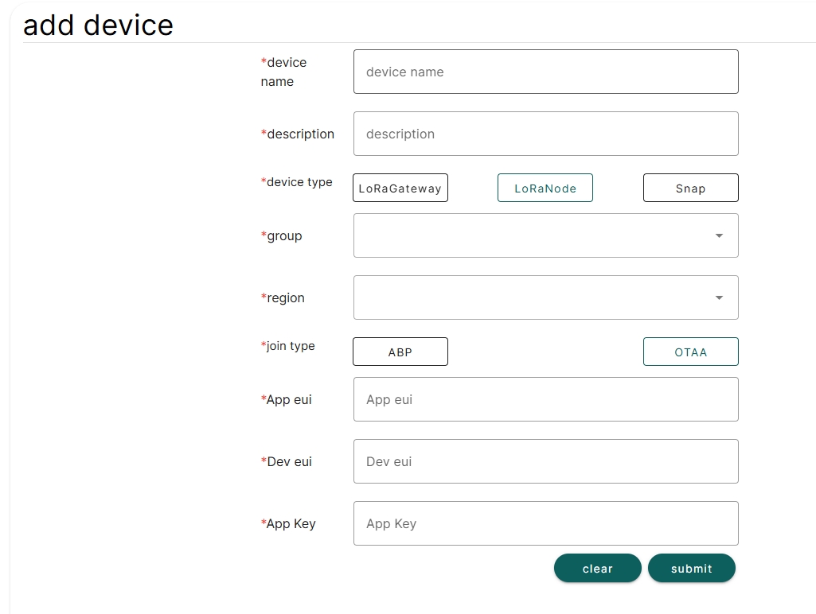Click the region field's caret icon
The image size is (816, 614).
click(719, 297)
